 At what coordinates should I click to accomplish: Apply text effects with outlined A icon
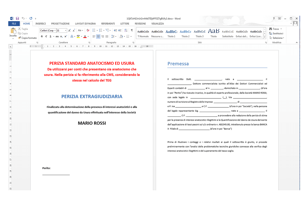72,37
